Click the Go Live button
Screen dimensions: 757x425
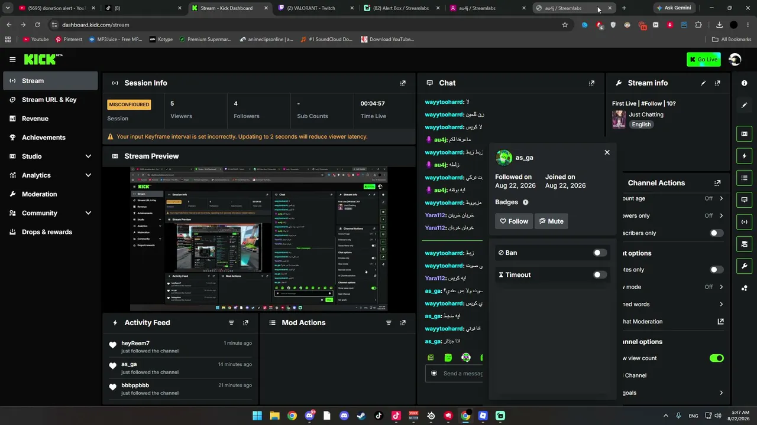click(703, 60)
